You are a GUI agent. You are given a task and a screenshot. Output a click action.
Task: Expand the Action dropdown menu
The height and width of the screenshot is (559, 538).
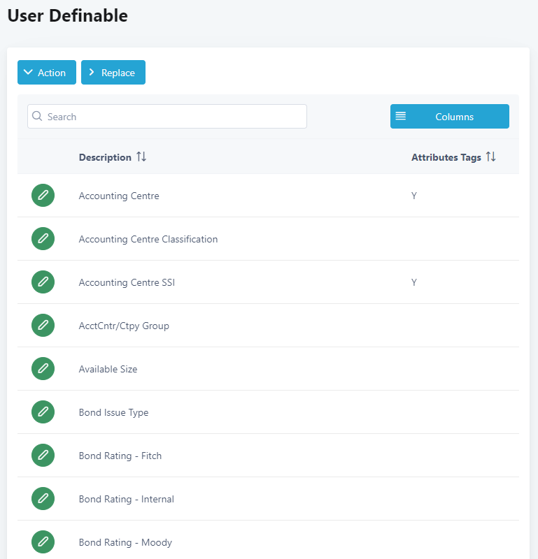[x=46, y=73]
